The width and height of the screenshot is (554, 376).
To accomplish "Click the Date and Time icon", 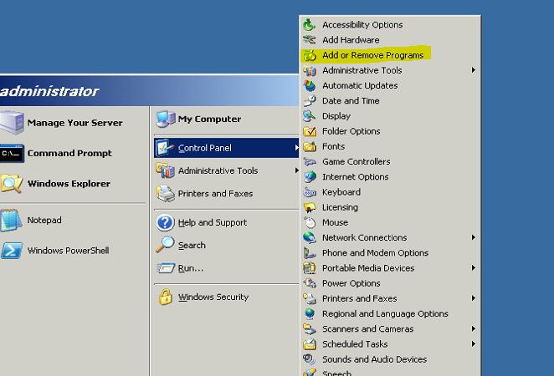I will point(310,100).
